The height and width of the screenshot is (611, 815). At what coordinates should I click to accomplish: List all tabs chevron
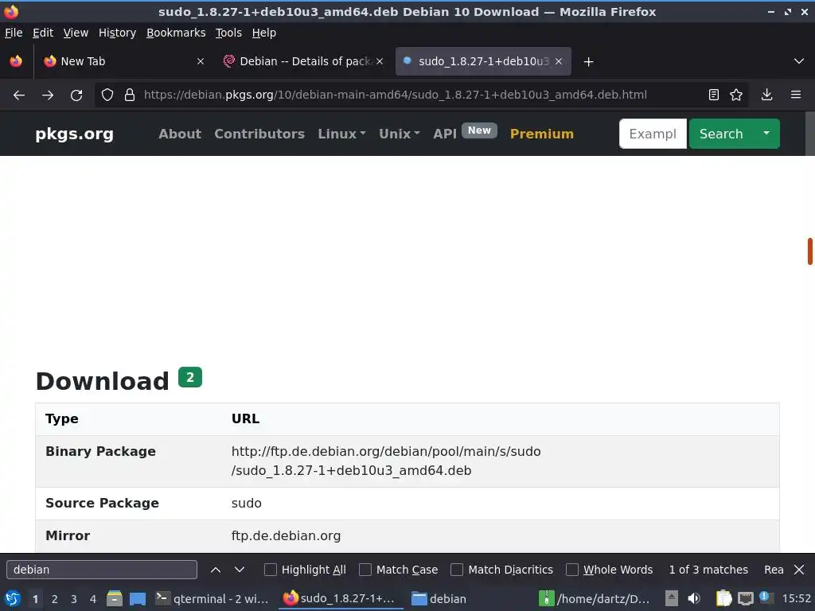tap(799, 61)
